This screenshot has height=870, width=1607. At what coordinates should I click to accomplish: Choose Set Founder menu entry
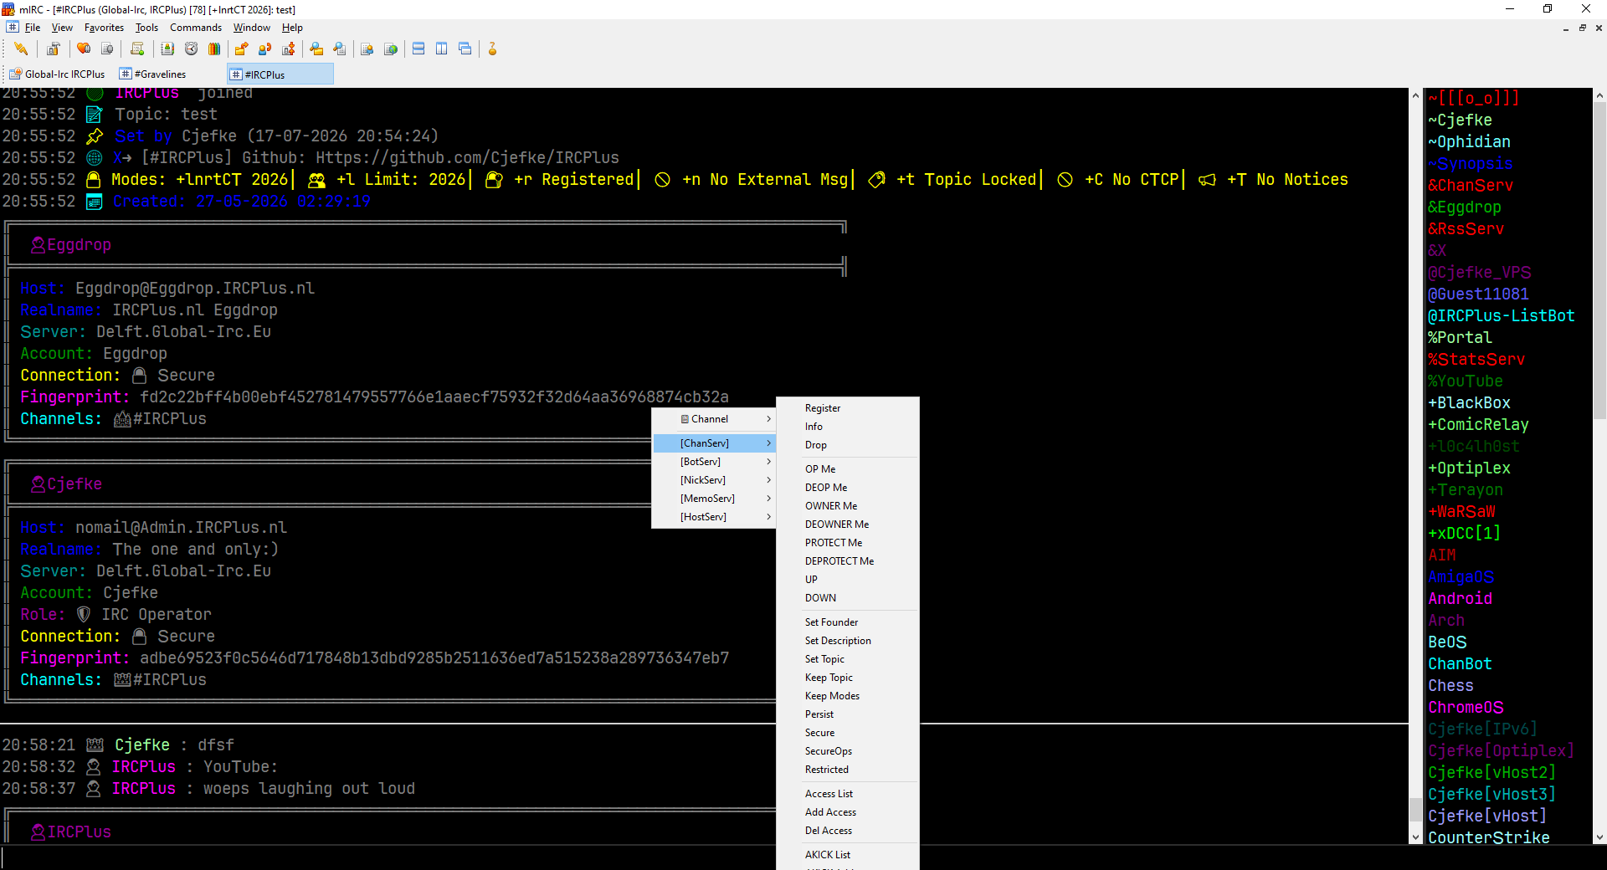848,622
